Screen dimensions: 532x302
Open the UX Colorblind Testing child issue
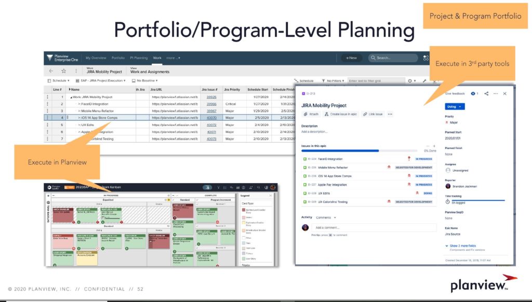coord(369,202)
